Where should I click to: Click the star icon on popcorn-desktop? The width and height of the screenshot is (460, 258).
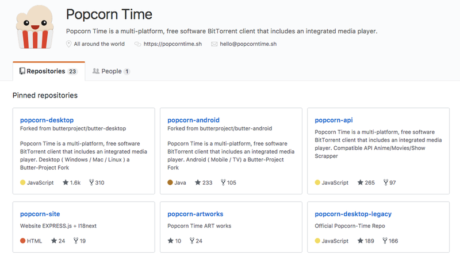pyautogui.click(x=66, y=182)
